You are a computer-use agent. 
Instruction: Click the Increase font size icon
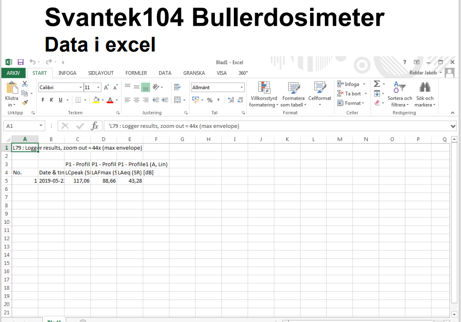(x=106, y=86)
